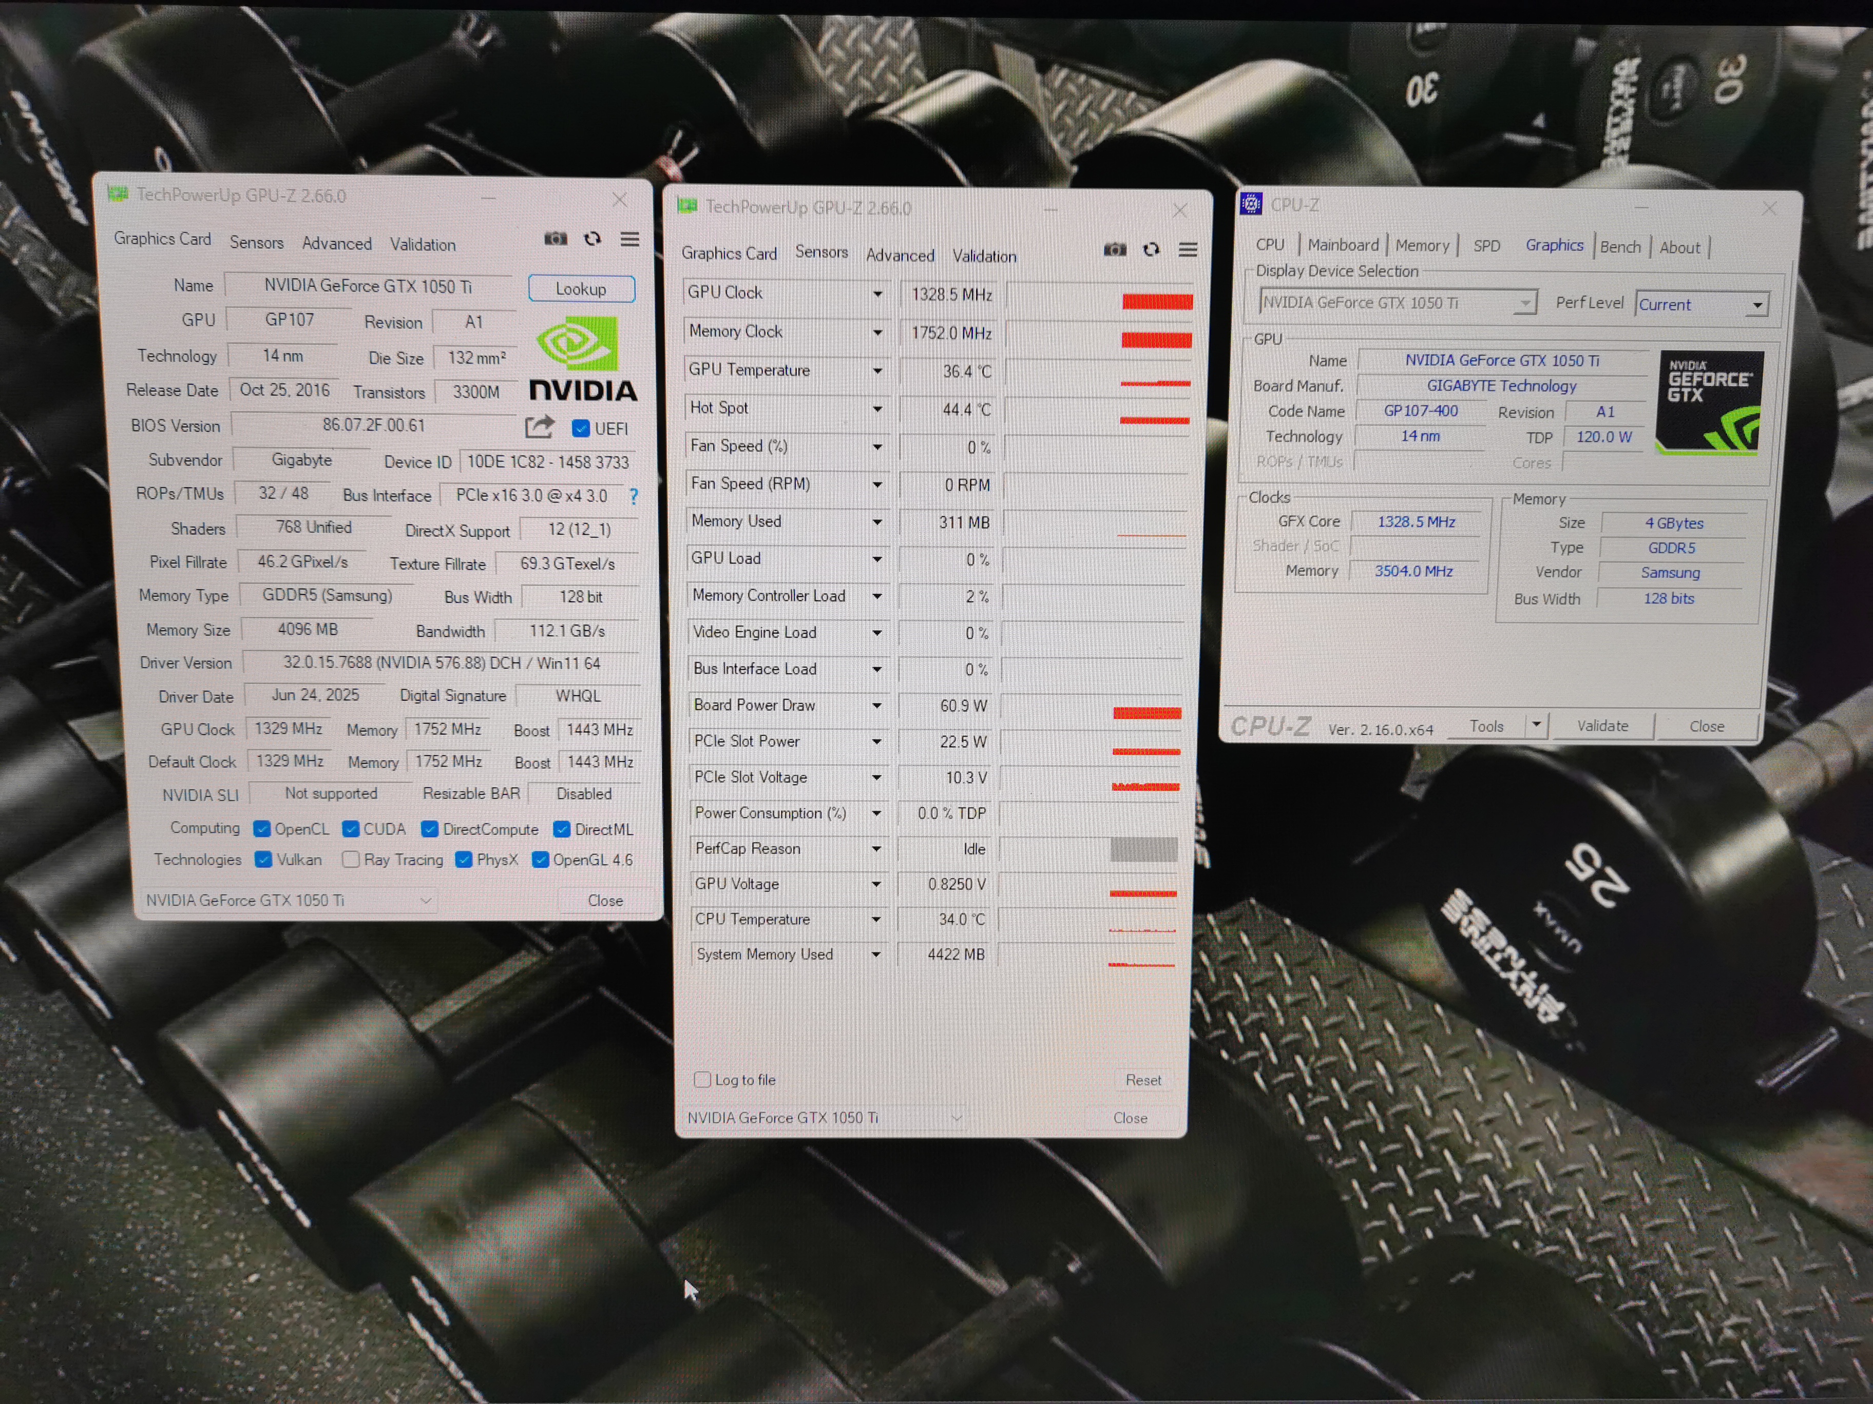
Task: Click Reset button in Sensors window
Action: 1143,1080
